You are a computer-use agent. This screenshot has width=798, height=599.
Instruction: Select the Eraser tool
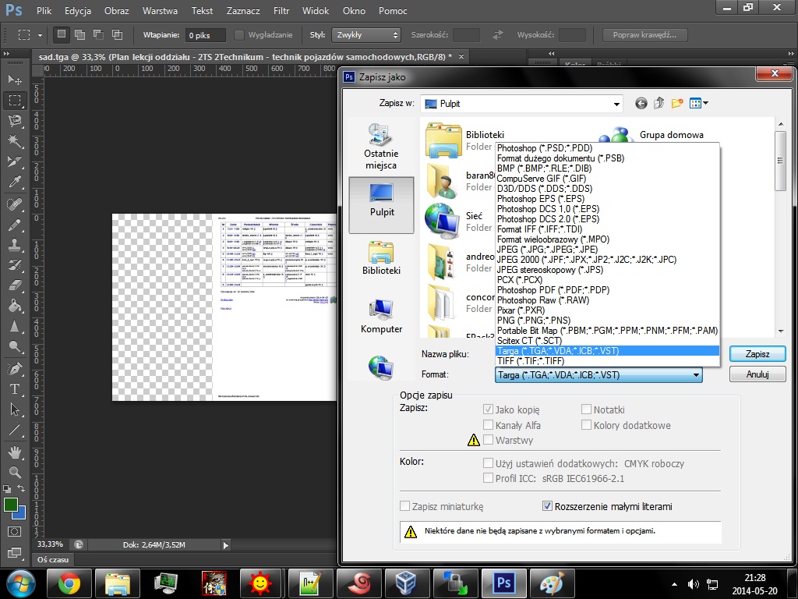pos(15,285)
